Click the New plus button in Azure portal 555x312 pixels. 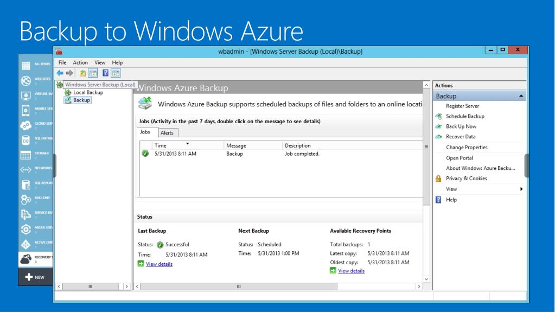pos(35,277)
